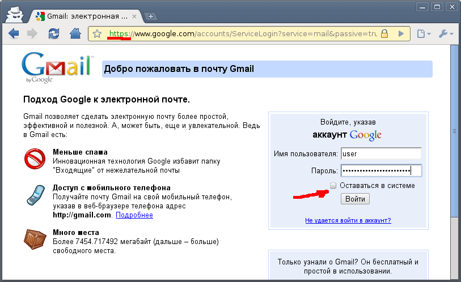Click the SSL padlock icon
Screen dimensions: 461x282
click(x=384, y=33)
